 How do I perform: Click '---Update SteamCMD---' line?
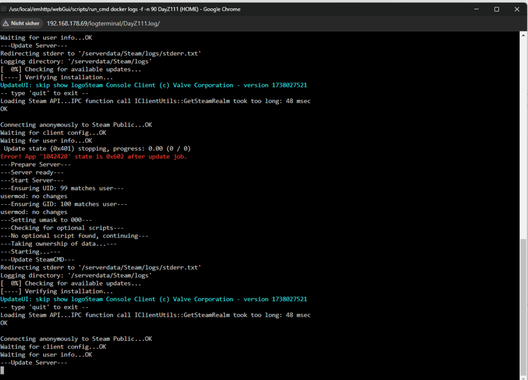[37, 260]
